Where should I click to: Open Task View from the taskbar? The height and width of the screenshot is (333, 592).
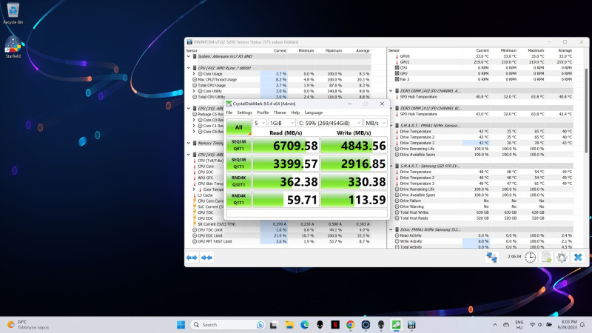tap(274, 325)
